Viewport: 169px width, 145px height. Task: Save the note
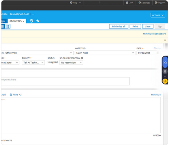[148, 27]
